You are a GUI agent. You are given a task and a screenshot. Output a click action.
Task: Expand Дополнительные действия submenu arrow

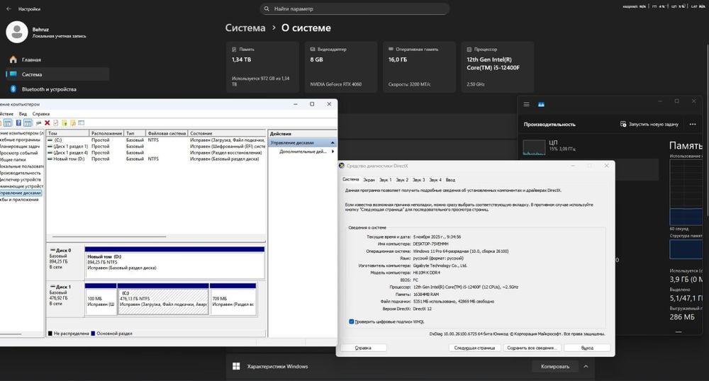[333, 152]
